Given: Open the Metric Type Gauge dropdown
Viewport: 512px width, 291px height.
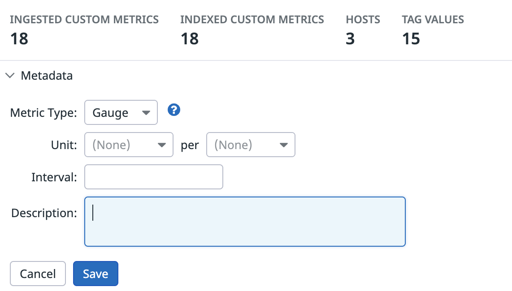Looking at the screenshot, I should [121, 112].
